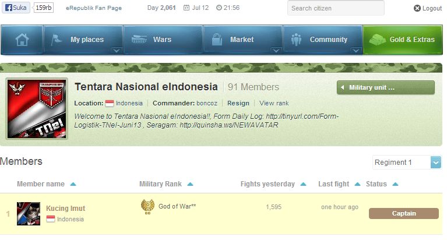Click the Logout X icon
447x240 pixels.
pyautogui.click(x=417, y=9)
